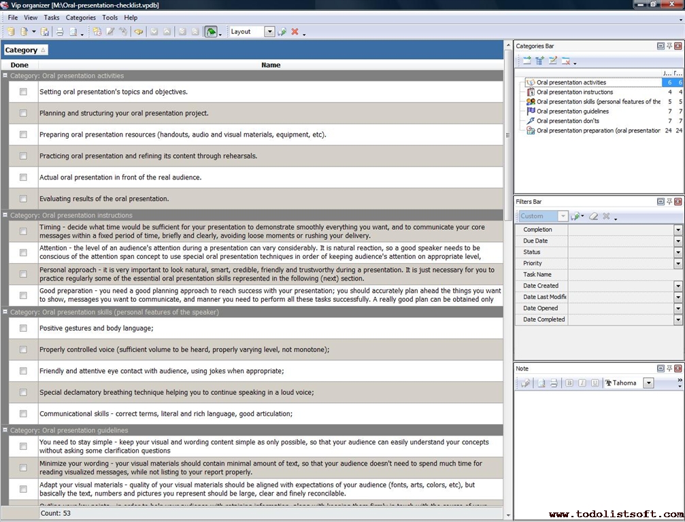The width and height of the screenshot is (685, 522).
Task: Click the delete category icon in Categories Bar
Action: [565, 61]
